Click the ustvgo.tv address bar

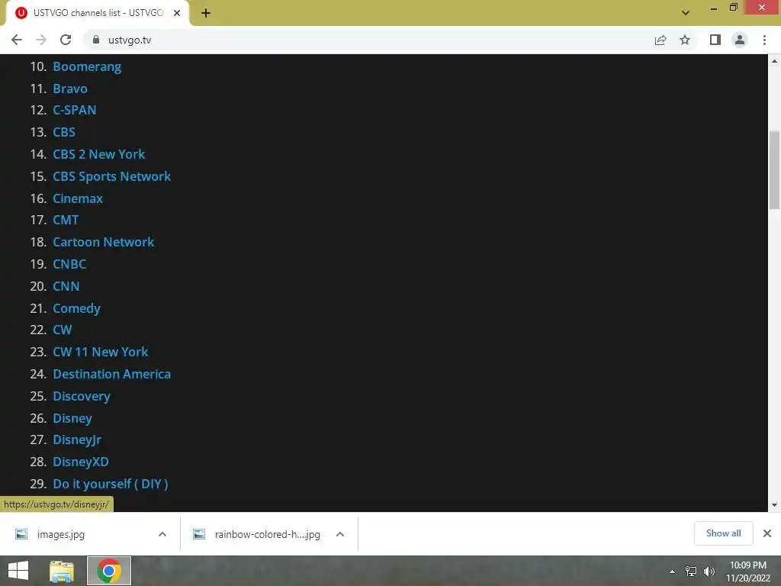click(368, 40)
